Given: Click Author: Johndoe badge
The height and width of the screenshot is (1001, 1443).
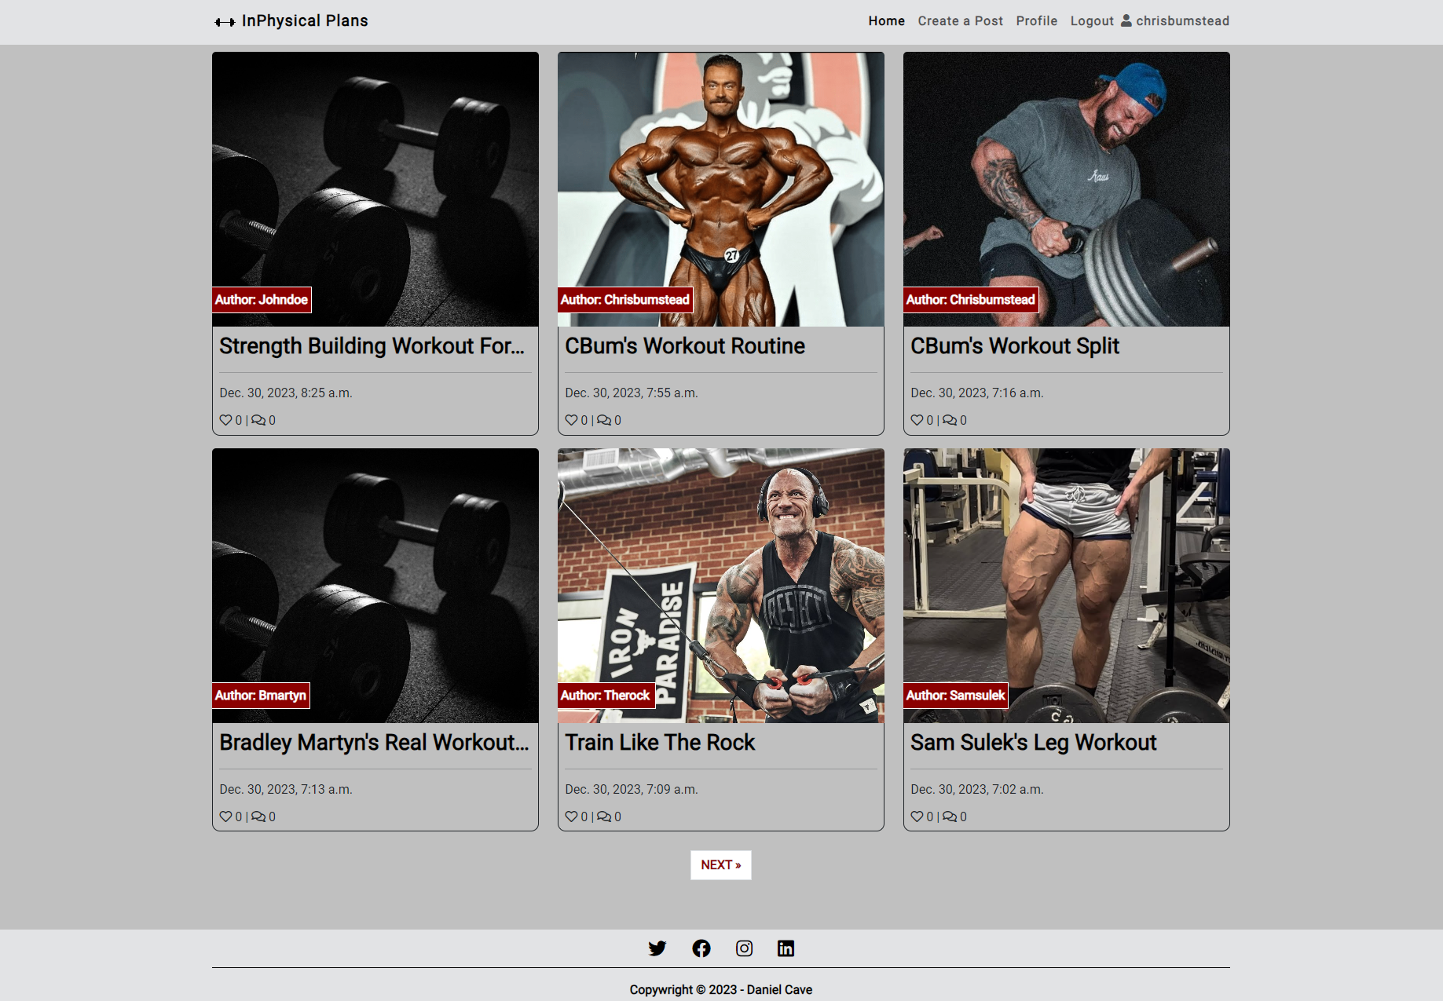Looking at the screenshot, I should (262, 300).
